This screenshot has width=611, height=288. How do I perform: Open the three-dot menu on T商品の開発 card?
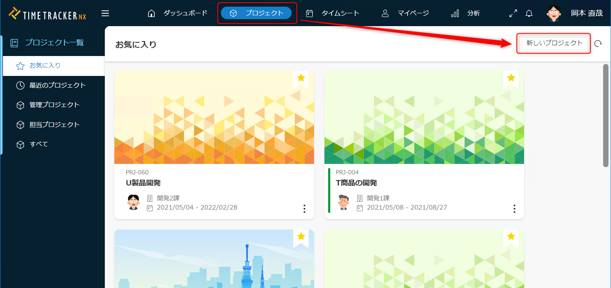[515, 208]
